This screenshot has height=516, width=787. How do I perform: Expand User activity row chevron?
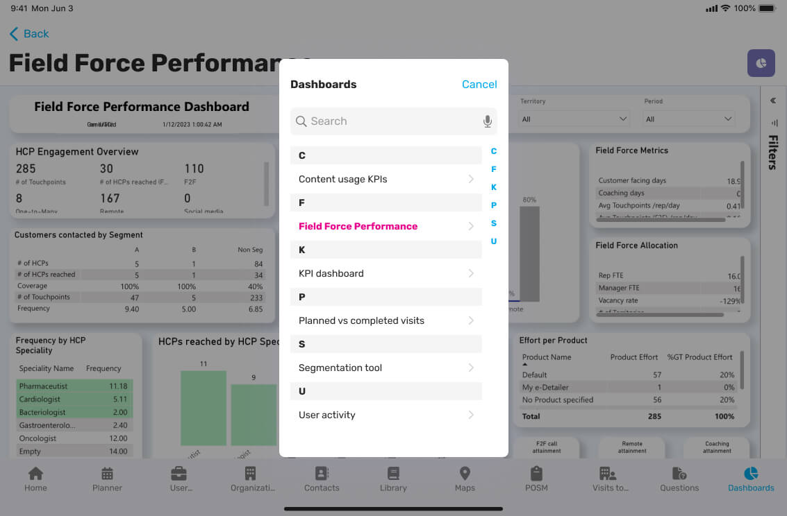(x=471, y=415)
